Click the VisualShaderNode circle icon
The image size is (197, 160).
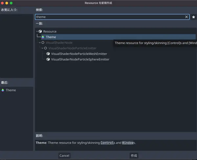pos(43,43)
